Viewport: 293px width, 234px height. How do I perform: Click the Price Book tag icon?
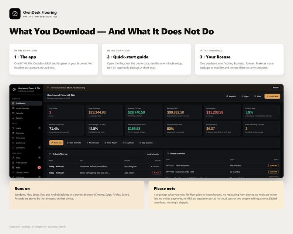[x=13, y=138]
